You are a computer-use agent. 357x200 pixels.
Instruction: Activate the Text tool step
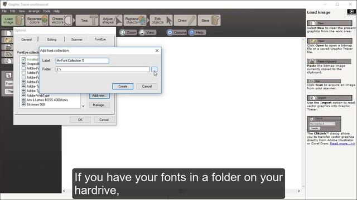click(87, 21)
